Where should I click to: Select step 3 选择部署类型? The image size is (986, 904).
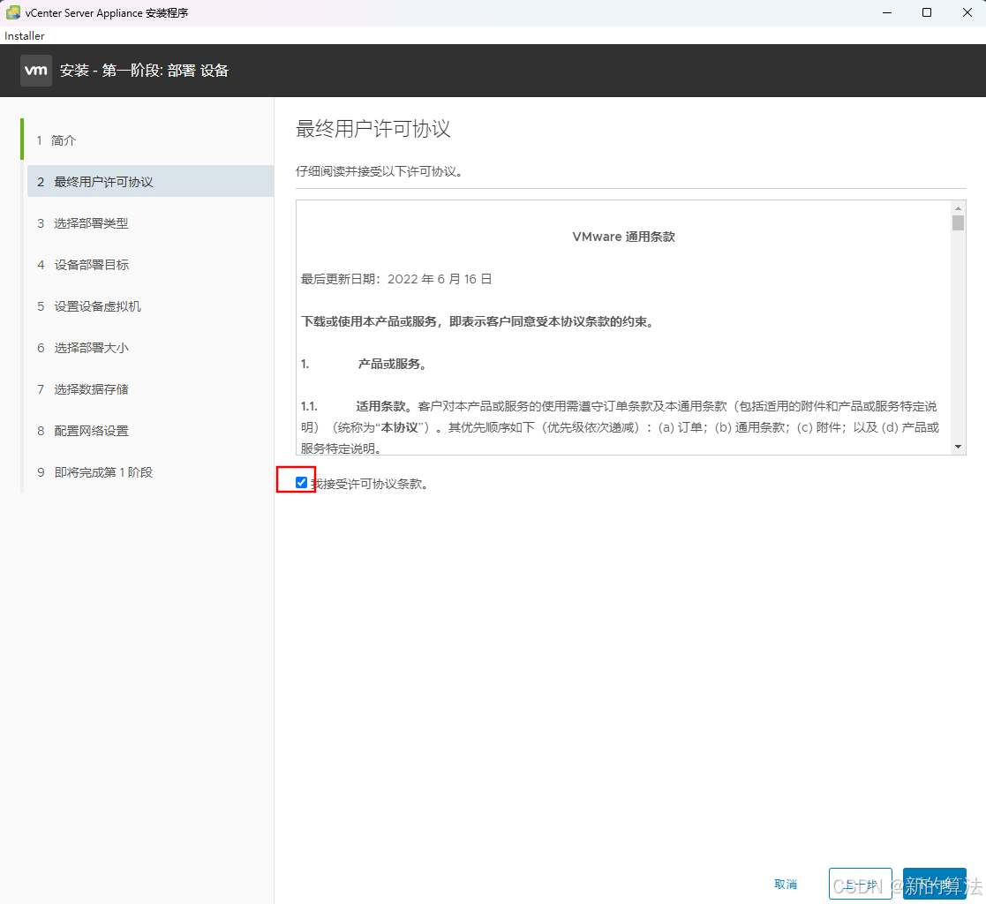82,223
